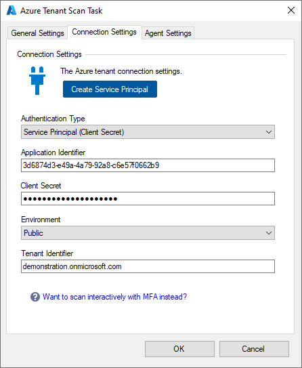
Task: Click the blue plug connection icon
Action: (37, 81)
